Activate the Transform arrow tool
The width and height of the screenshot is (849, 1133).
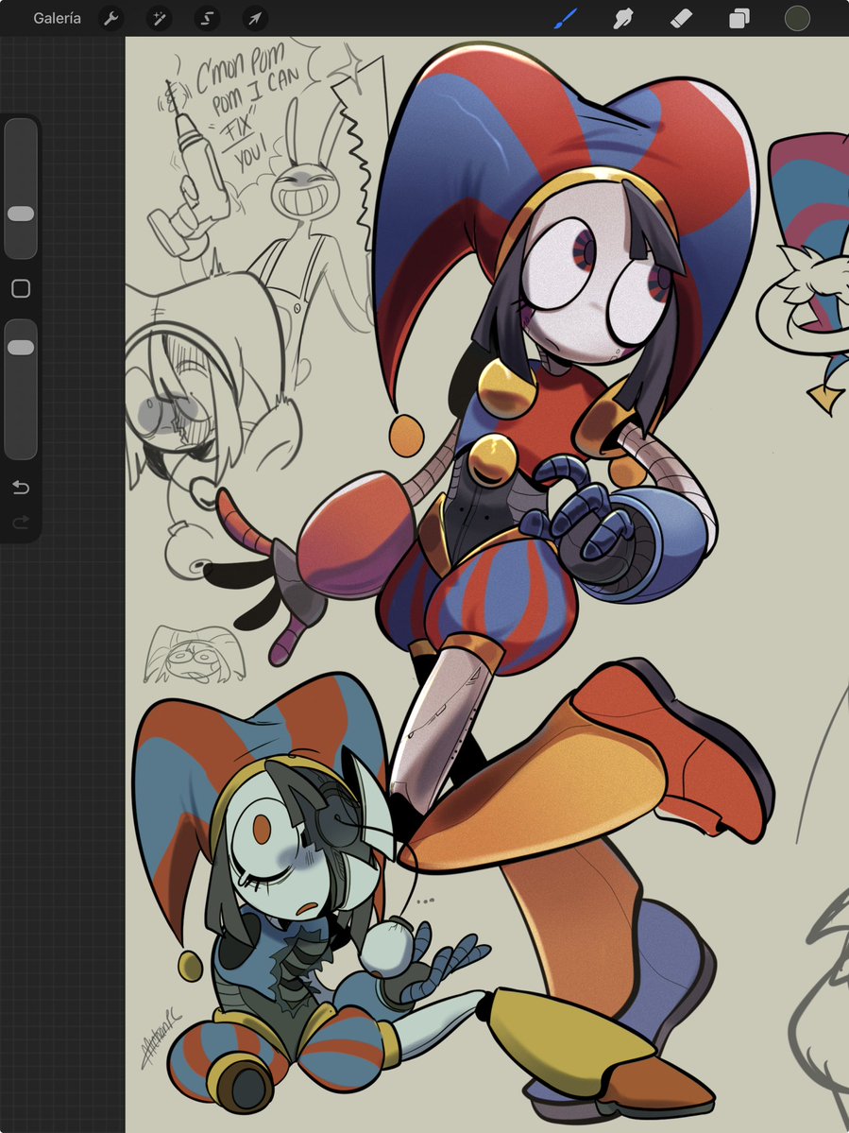point(256,19)
